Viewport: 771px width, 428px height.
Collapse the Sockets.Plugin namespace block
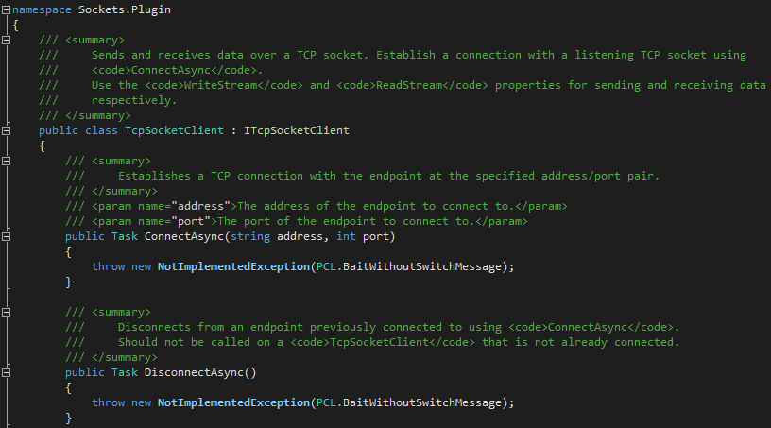point(6,9)
